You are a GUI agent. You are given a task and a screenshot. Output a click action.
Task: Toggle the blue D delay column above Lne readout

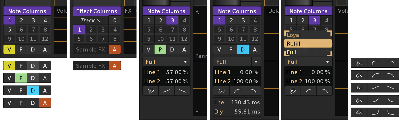[x=243, y=49]
